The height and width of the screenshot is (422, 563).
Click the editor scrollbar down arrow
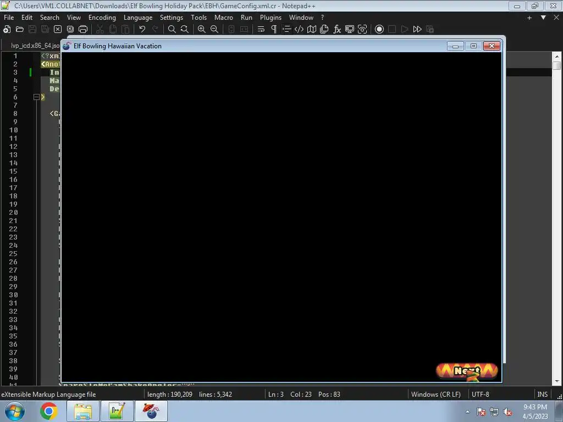point(557,381)
